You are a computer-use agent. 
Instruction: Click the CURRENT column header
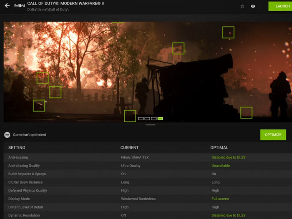[x=129, y=148]
